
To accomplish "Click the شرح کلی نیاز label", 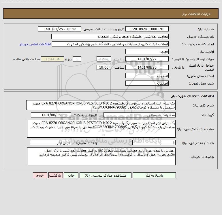I will pyautogui.click(x=204, y=105).
